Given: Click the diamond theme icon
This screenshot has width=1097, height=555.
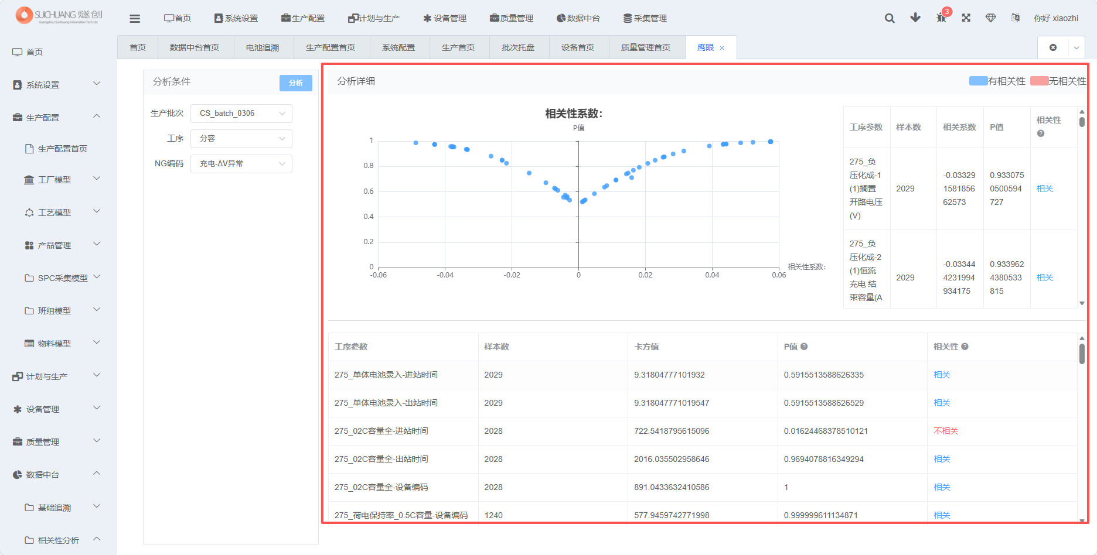Looking at the screenshot, I should pyautogui.click(x=991, y=18).
